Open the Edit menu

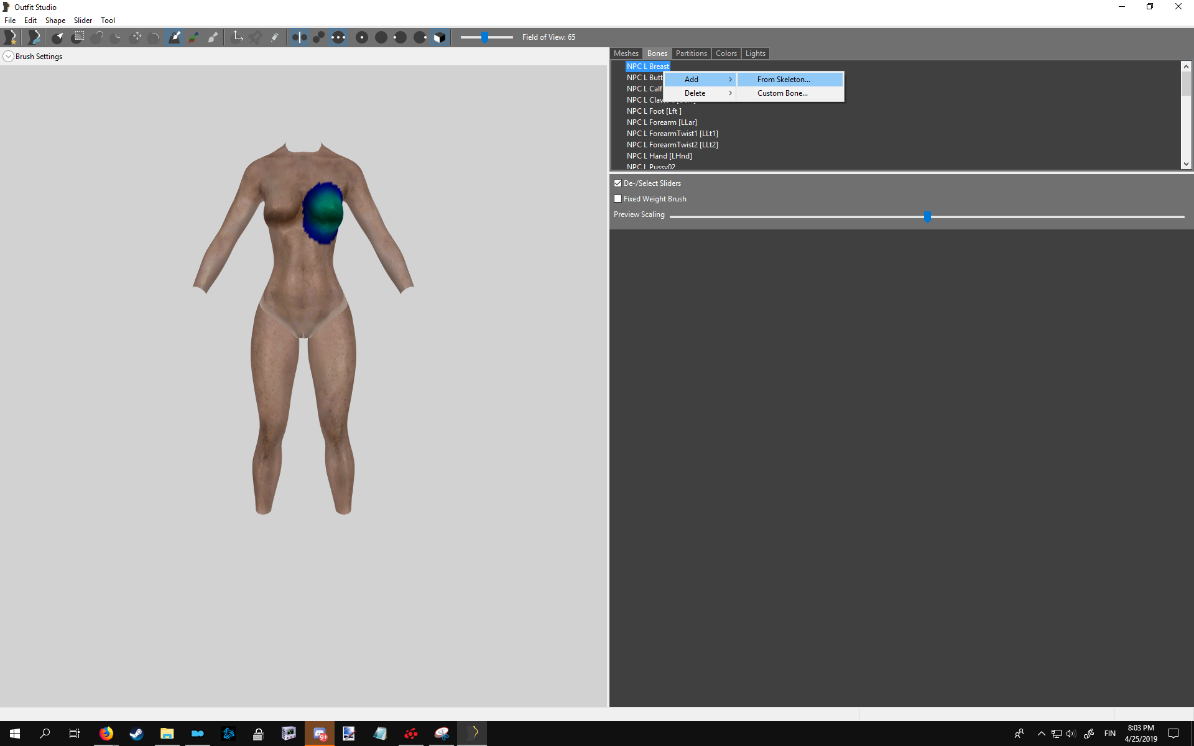[30, 21]
